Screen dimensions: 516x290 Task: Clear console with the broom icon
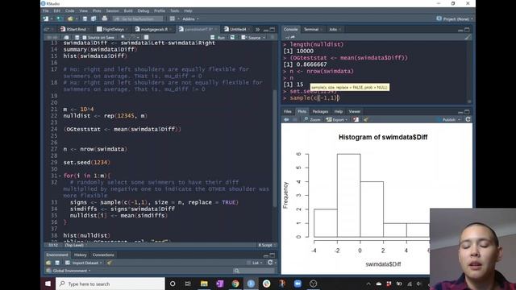click(468, 38)
